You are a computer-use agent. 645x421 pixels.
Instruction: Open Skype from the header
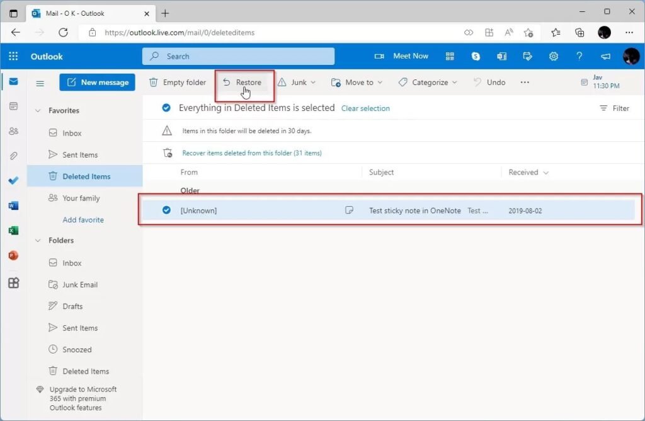[x=476, y=56]
